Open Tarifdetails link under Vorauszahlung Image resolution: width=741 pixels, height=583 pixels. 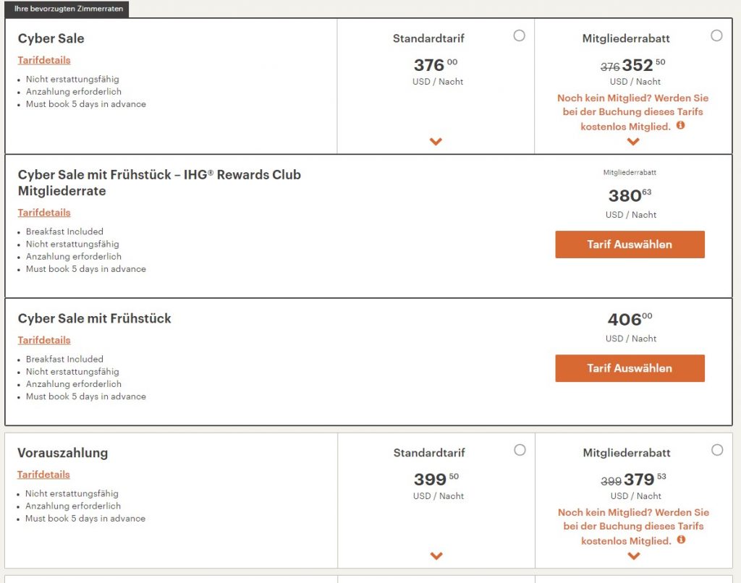click(44, 475)
